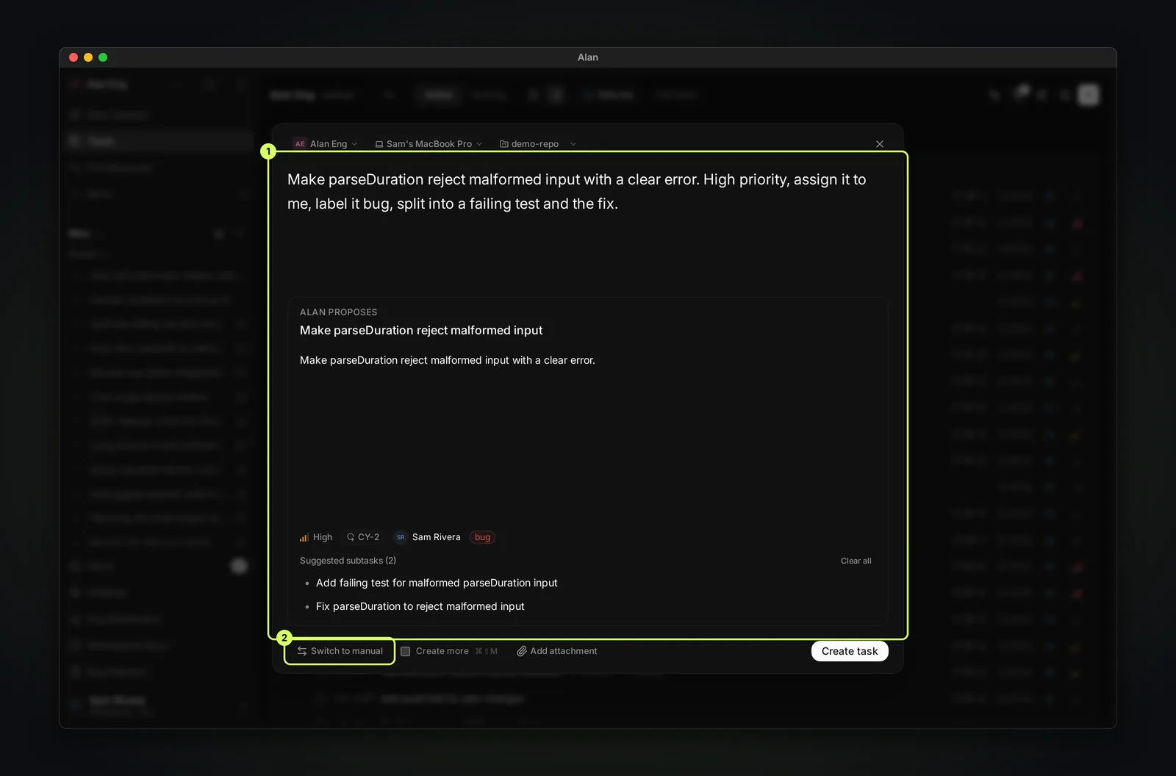Close the new task dialog with X
Viewport: 1176px width, 776px height.
[880, 144]
